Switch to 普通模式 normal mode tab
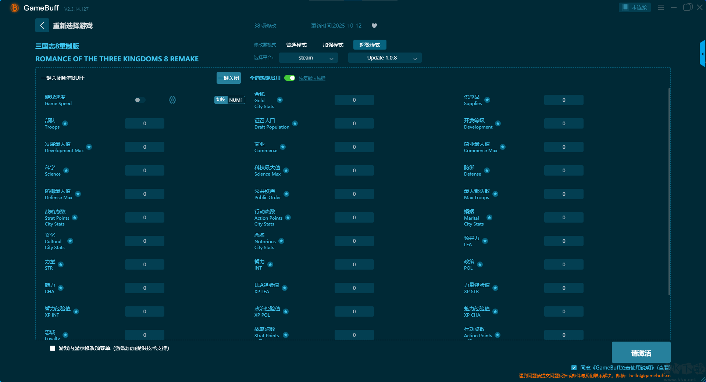This screenshot has height=382, width=706. (x=296, y=45)
